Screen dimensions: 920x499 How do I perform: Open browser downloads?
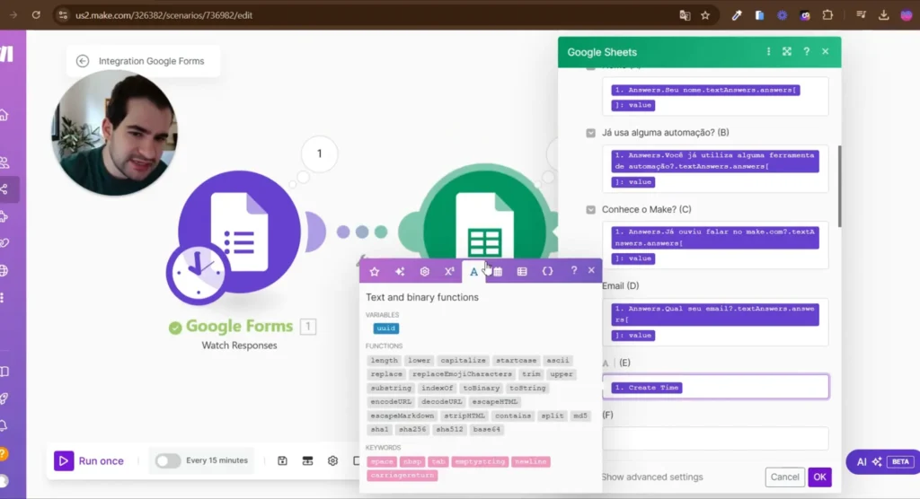(884, 15)
